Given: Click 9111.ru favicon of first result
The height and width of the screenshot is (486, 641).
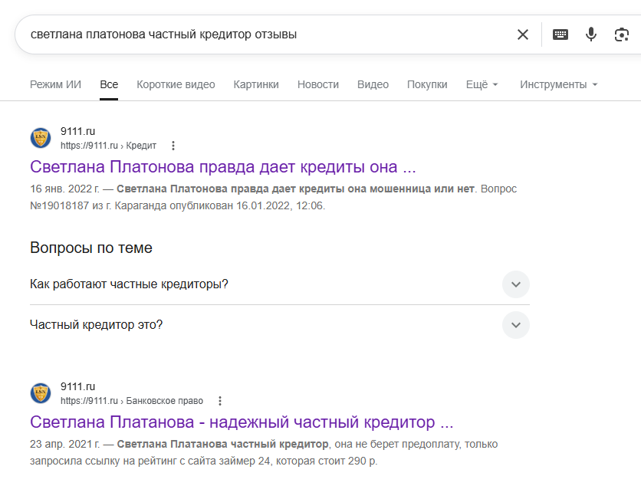Looking at the screenshot, I should pos(41,138).
